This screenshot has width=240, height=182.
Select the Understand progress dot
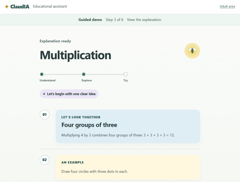pyautogui.click(x=42, y=74)
